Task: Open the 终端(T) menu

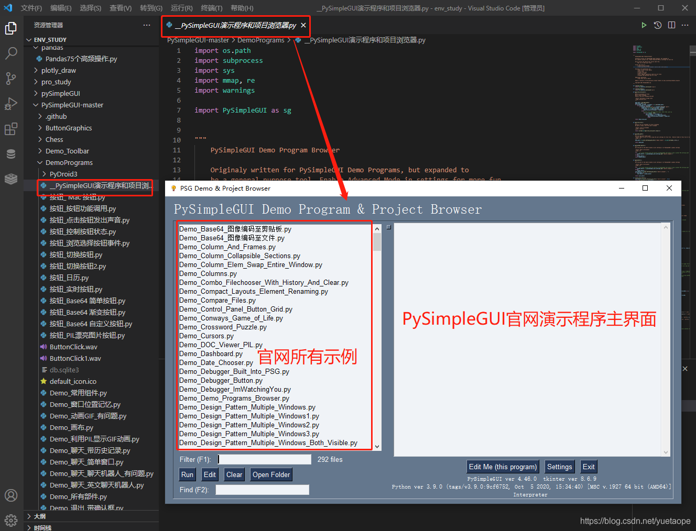Action: (x=212, y=8)
